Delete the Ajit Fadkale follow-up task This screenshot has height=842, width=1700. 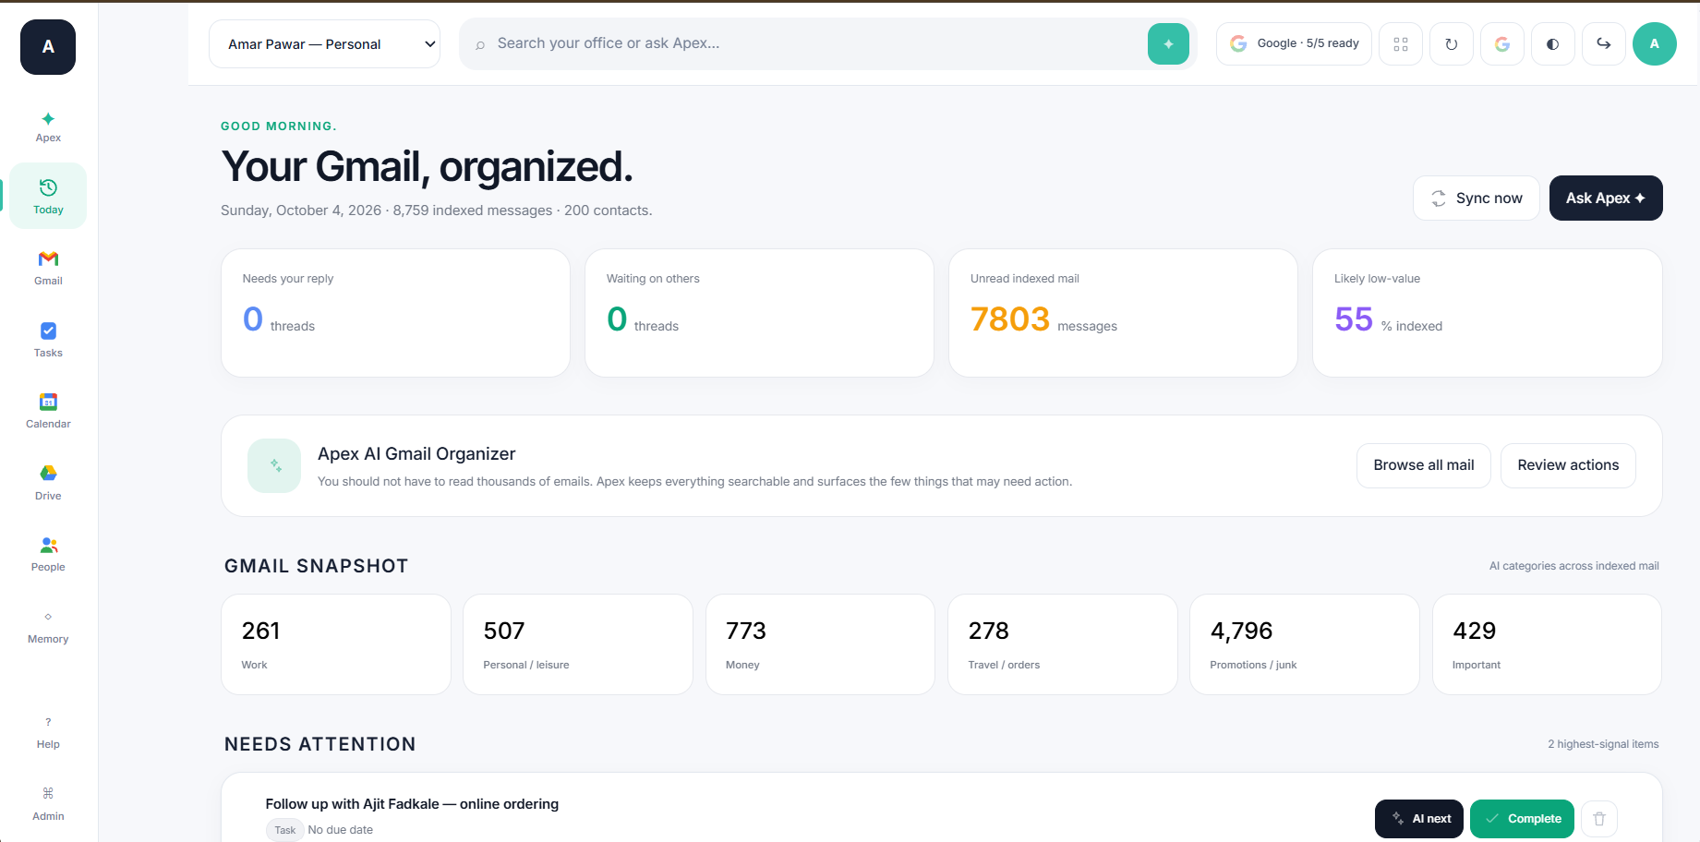[1599, 819]
